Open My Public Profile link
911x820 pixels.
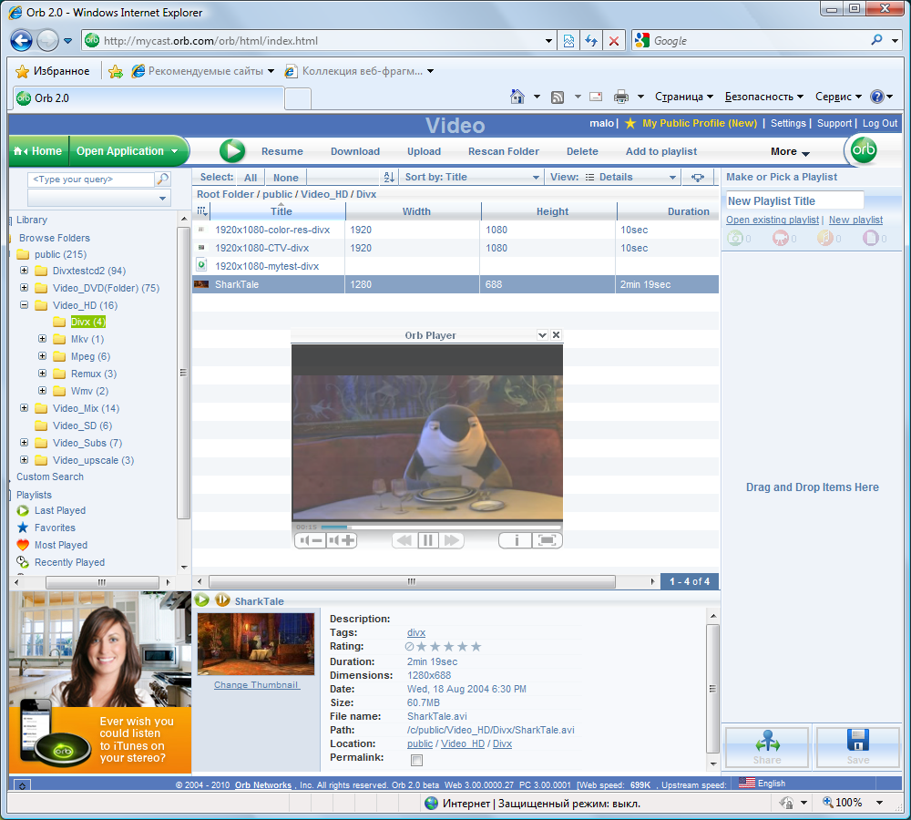700,123
